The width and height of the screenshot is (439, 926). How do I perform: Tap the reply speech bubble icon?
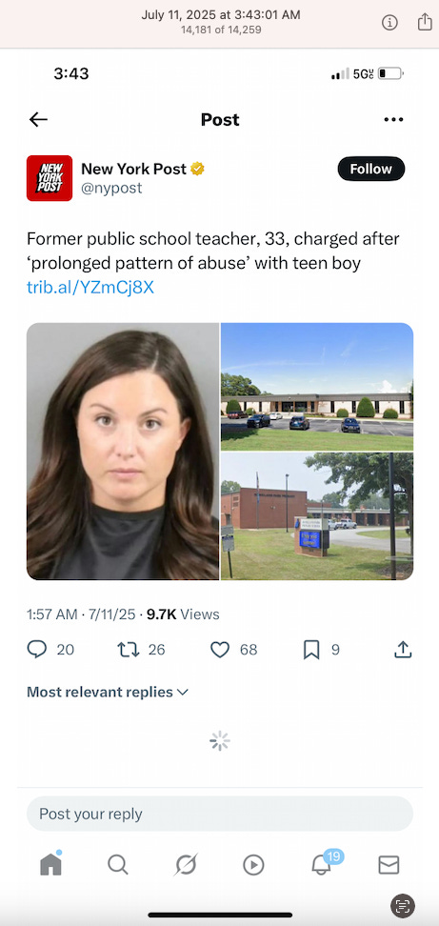[37, 650]
